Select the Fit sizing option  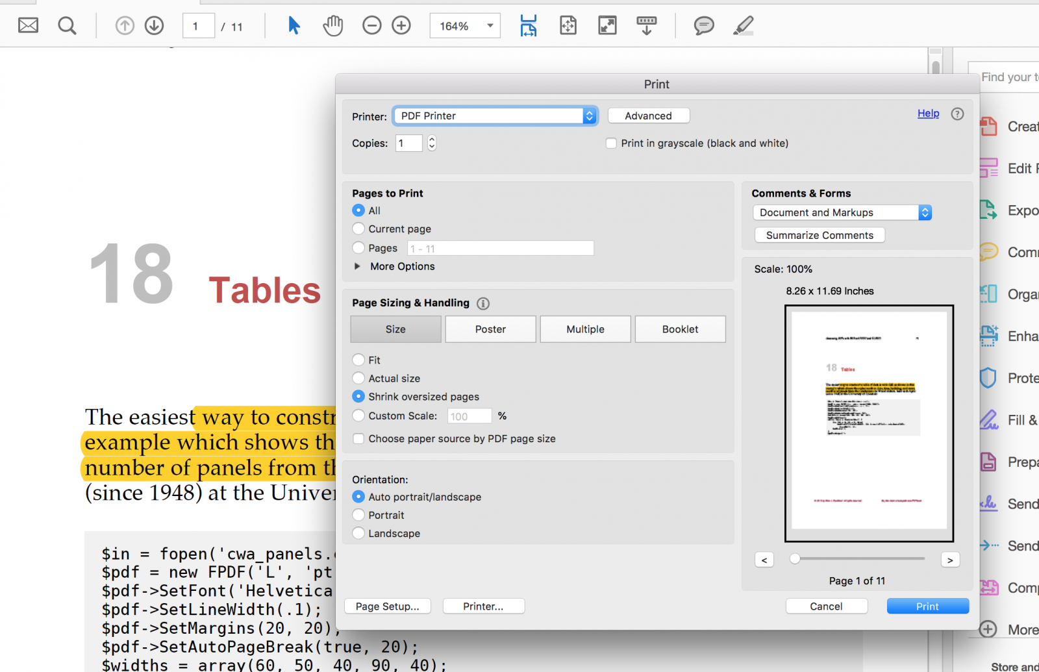358,360
